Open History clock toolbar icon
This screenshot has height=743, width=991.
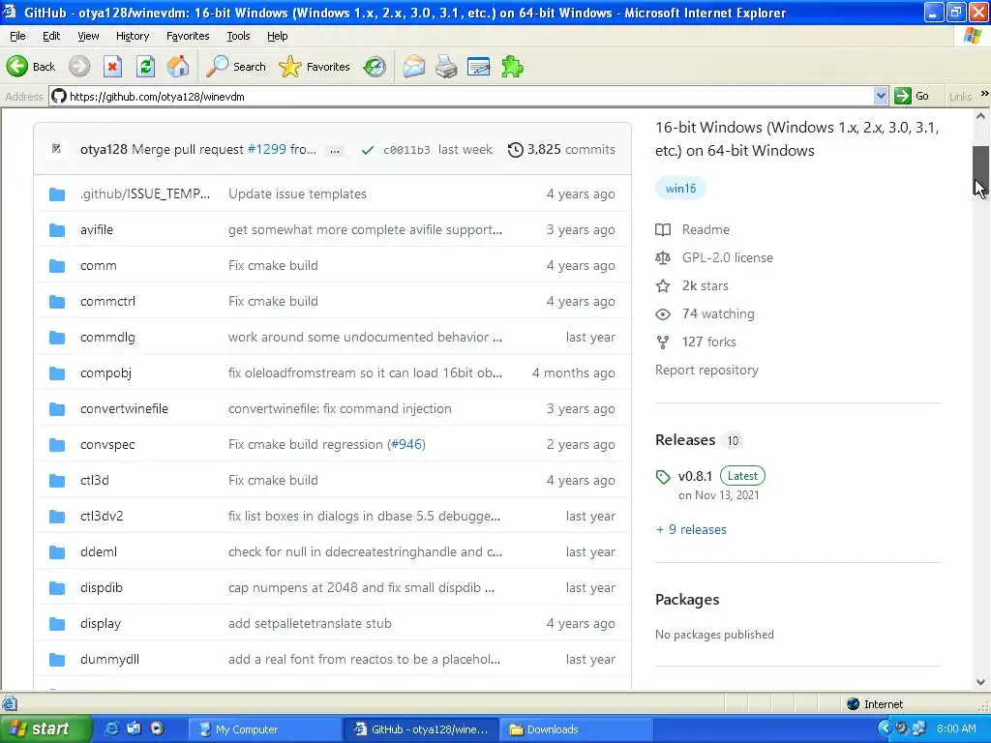pyautogui.click(x=375, y=67)
